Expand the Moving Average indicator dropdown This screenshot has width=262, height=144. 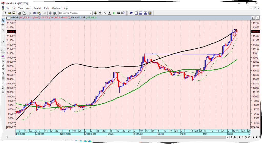click(90, 13)
